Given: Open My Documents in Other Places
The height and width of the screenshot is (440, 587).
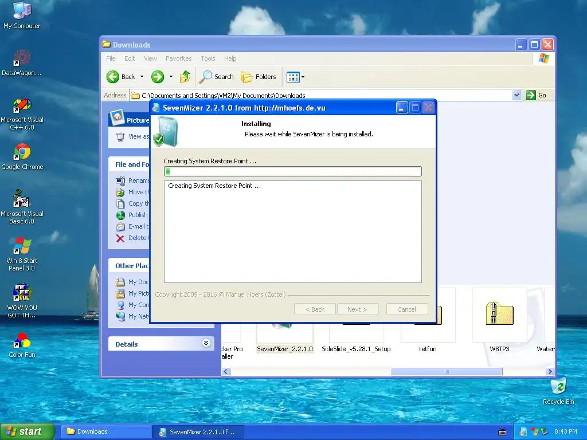Looking at the screenshot, I should tap(132, 282).
